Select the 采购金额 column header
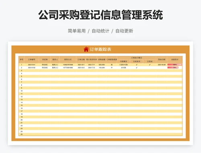 pyautogui.click(x=102, y=60)
